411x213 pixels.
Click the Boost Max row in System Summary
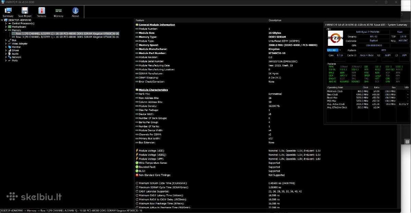(x=368, y=98)
